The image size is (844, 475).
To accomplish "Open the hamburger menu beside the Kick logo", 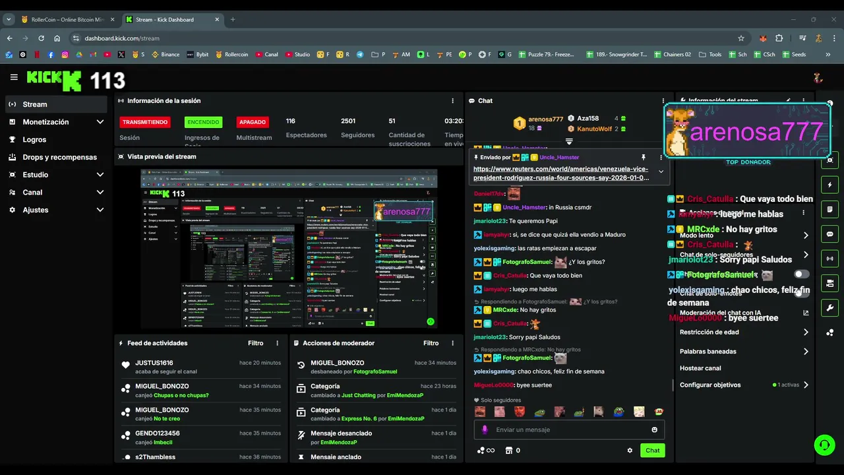I will point(14,77).
